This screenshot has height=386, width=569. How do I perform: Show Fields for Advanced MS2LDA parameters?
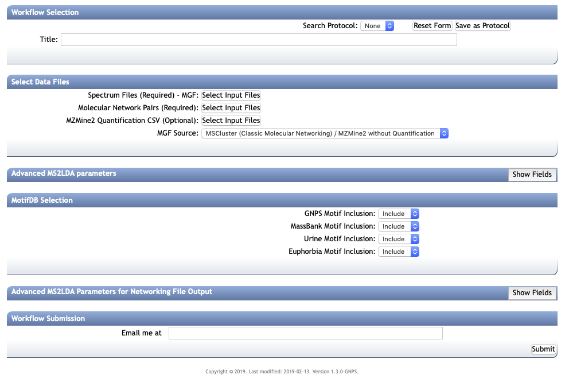[532, 175]
